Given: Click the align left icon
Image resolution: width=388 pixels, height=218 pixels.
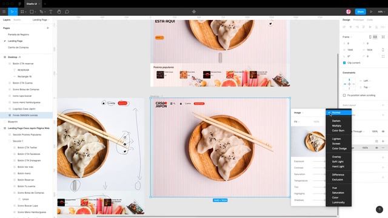Looking at the screenshot, I should coord(344,27).
